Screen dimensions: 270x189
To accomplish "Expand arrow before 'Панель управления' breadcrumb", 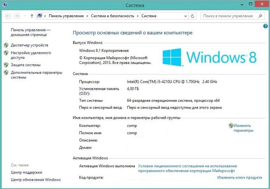I will (45, 16).
